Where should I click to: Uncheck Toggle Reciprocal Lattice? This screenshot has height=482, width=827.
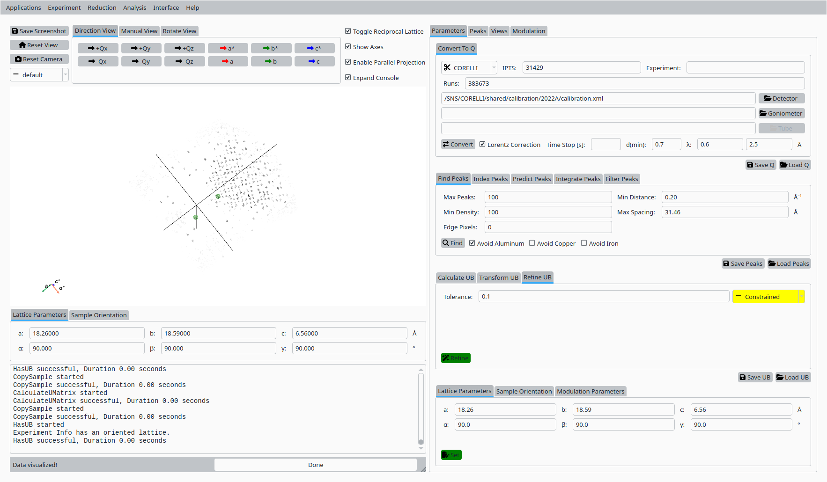point(348,31)
